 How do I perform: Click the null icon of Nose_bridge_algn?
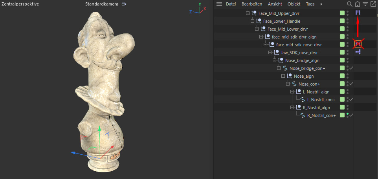[281, 60]
